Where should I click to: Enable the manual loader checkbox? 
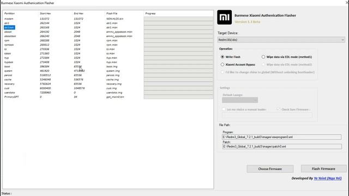pos(224,109)
